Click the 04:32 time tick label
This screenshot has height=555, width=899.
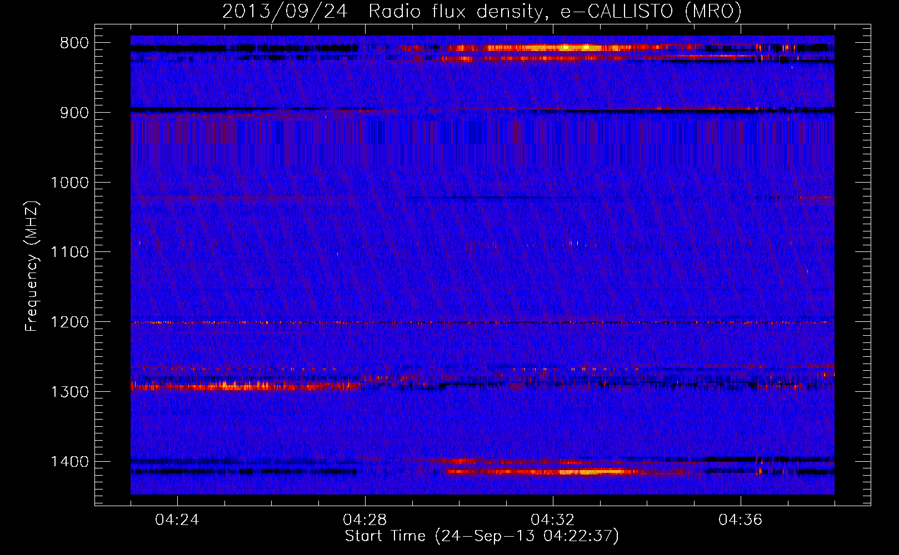click(x=553, y=520)
